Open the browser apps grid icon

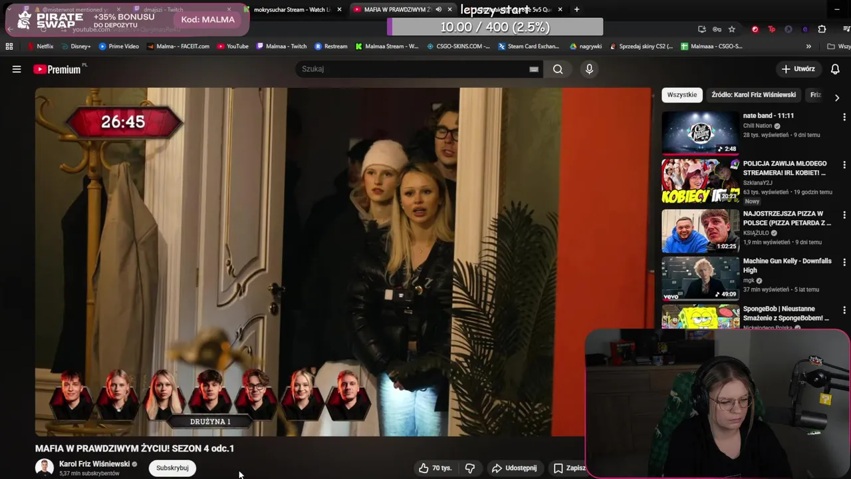click(9, 47)
